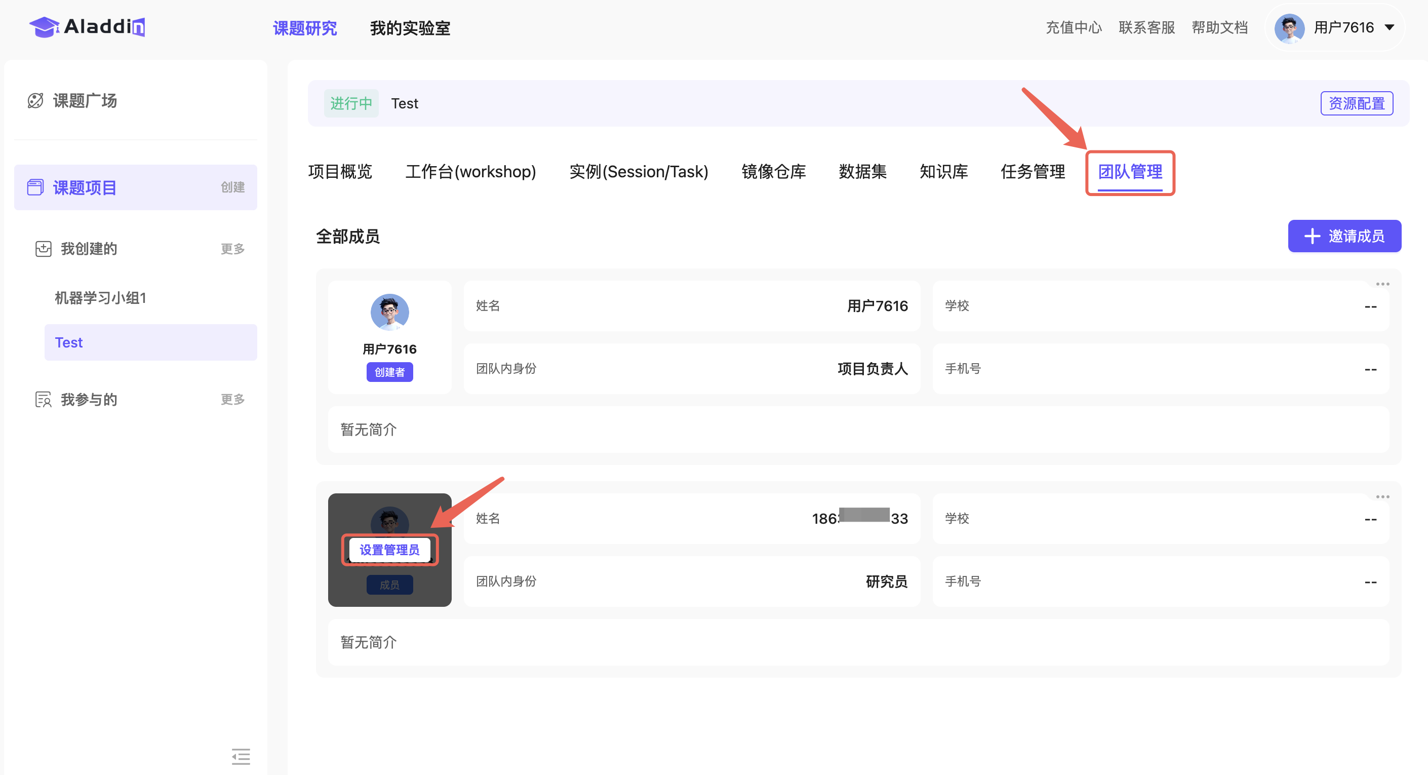The width and height of the screenshot is (1428, 775).
Task: Expand 更多 next to 我创建的
Action: [x=232, y=248]
